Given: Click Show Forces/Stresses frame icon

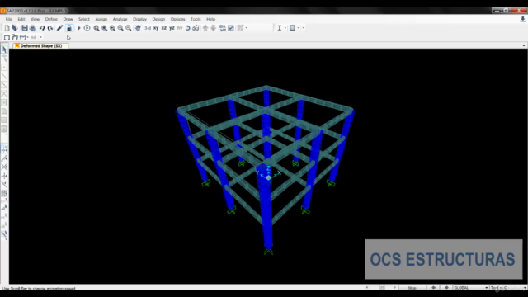Looking at the screenshot, I should coord(24,37).
